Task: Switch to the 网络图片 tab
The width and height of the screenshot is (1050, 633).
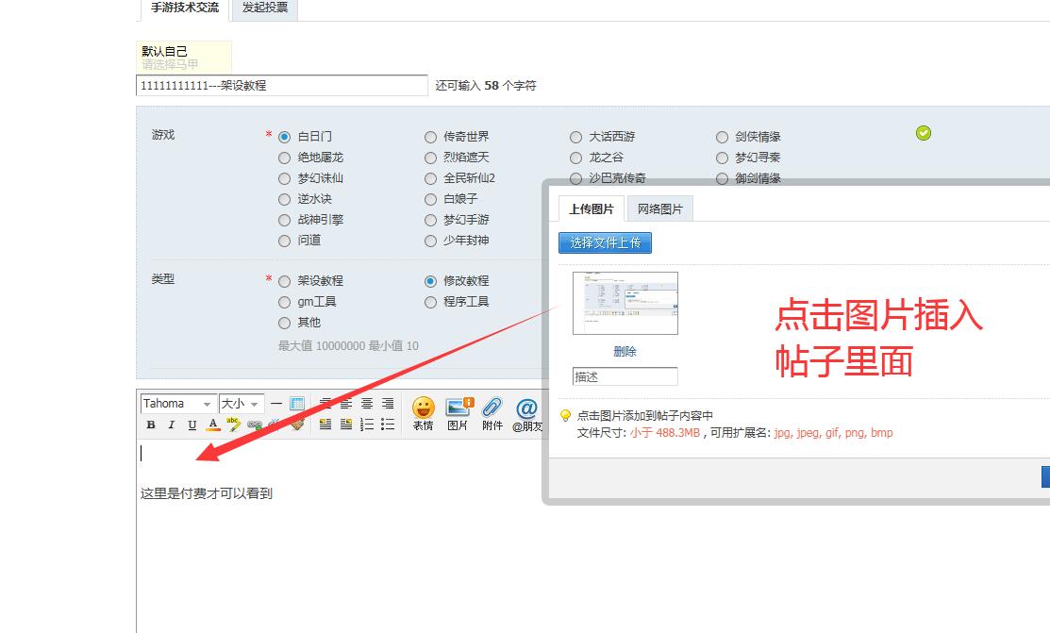Action: pyautogui.click(x=659, y=208)
